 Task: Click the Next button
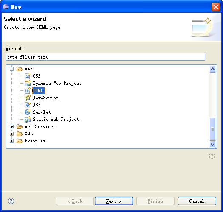[114, 201]
